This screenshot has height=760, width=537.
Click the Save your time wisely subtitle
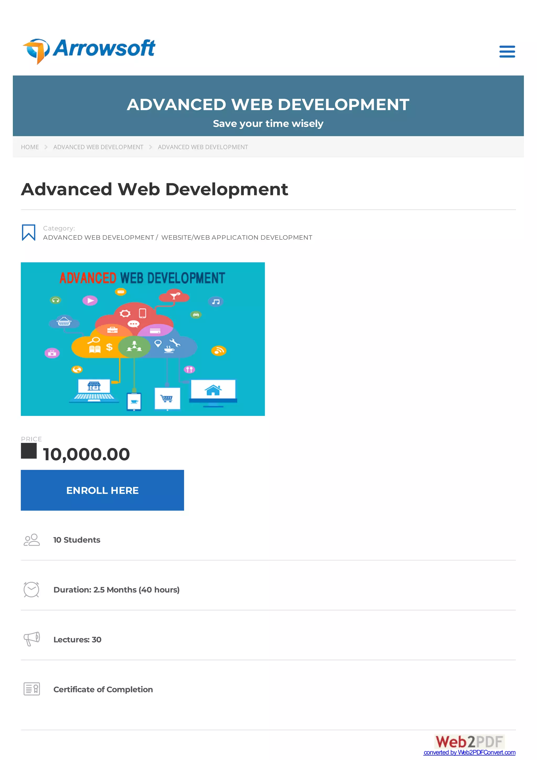268,124
